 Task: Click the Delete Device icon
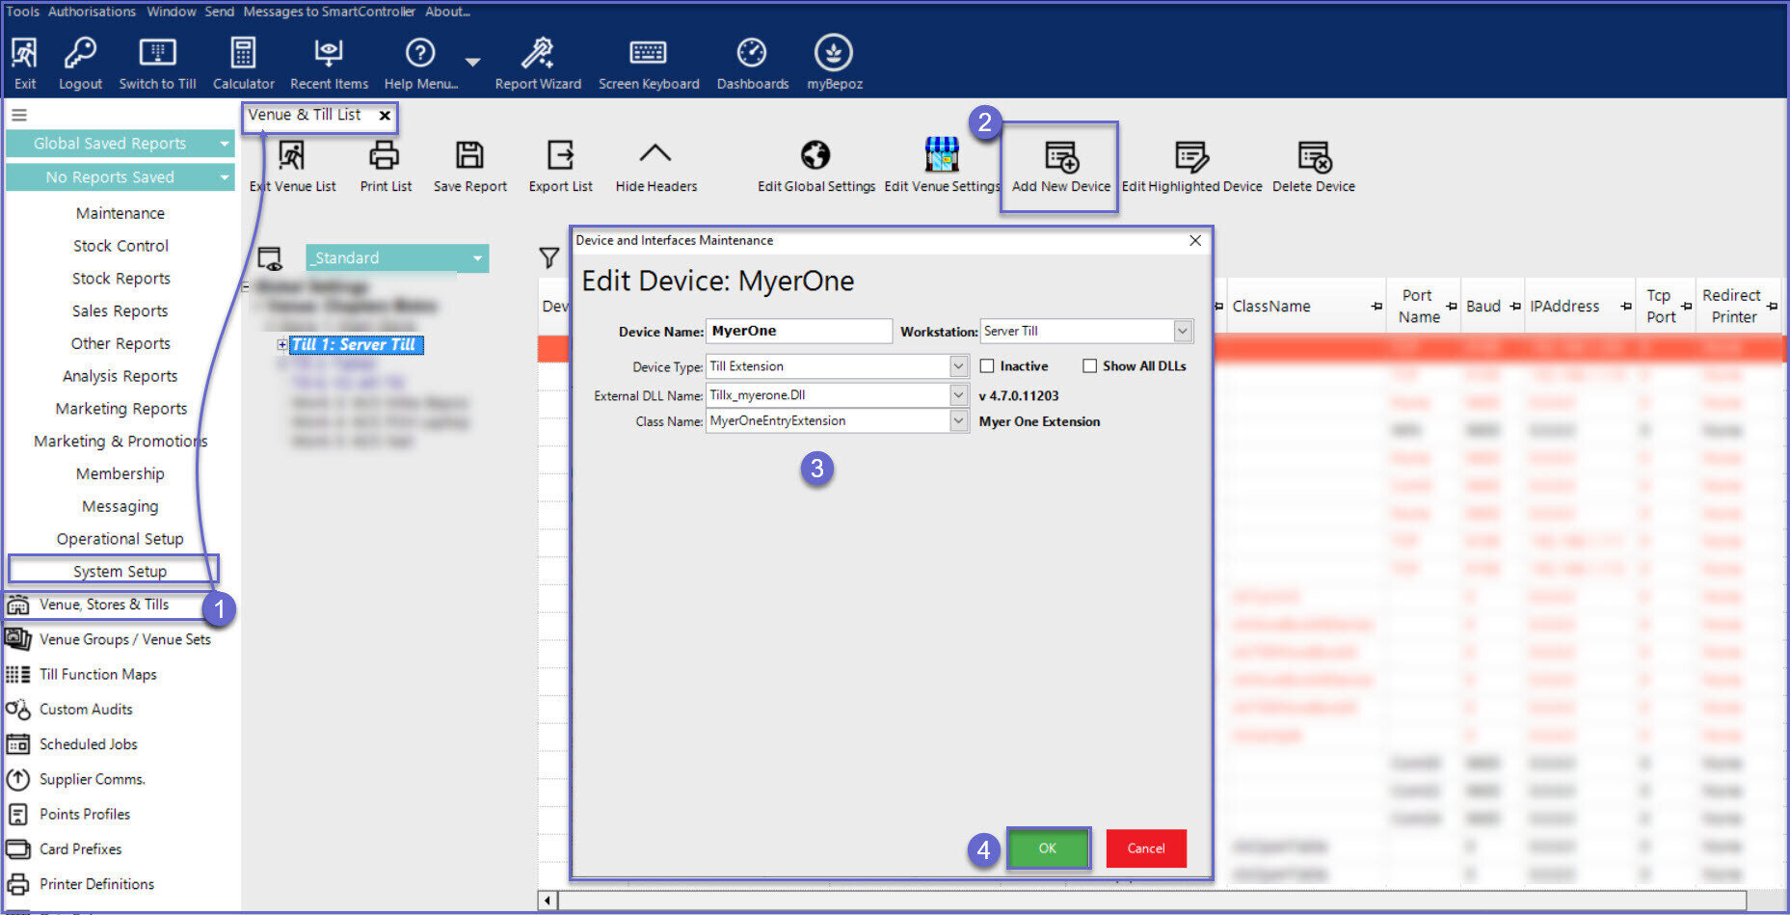(1313, 156)
